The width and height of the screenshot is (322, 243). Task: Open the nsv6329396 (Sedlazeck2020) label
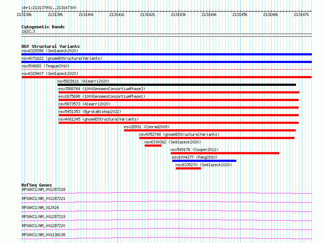[50, 51]
